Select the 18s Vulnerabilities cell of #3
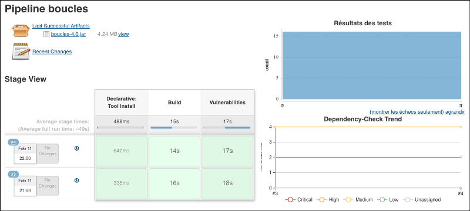 (x=227, y=183)
